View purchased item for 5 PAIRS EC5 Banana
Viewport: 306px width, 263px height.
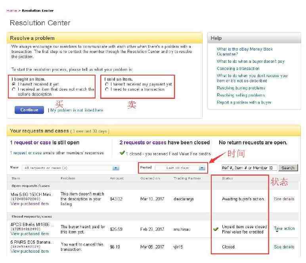point(30,251)
